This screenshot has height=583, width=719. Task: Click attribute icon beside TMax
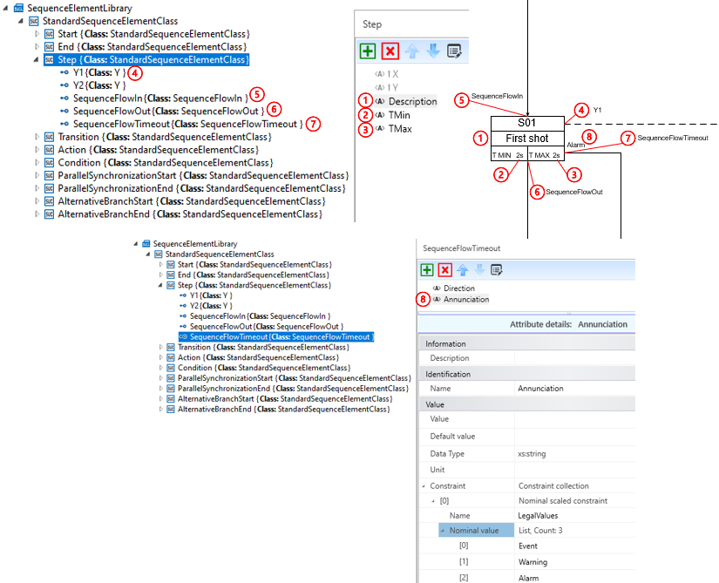(380, 128)
